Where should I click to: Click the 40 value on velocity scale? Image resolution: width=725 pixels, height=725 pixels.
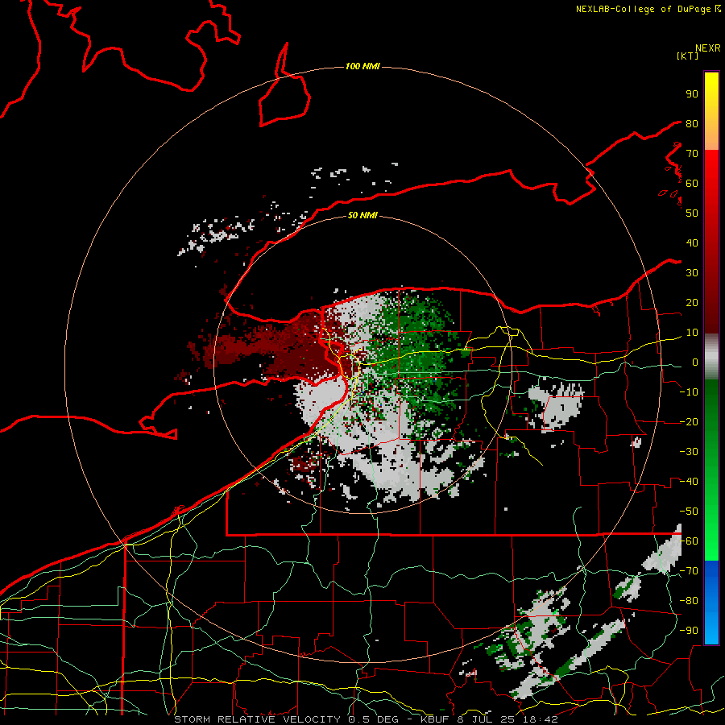692,242
